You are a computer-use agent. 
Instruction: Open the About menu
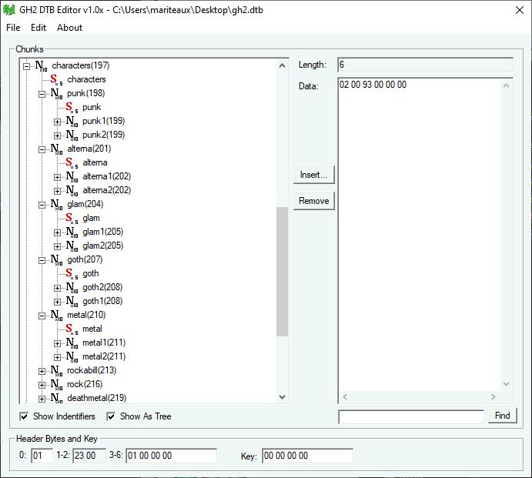pyautogui.click(x=69, y=28)
